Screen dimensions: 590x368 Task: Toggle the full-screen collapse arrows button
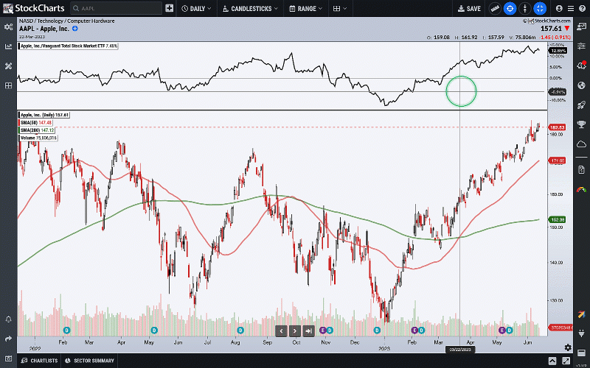[x=540, y=8]
